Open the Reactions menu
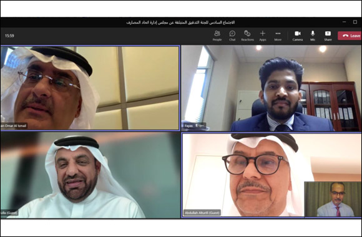 (x=247, y=36)
